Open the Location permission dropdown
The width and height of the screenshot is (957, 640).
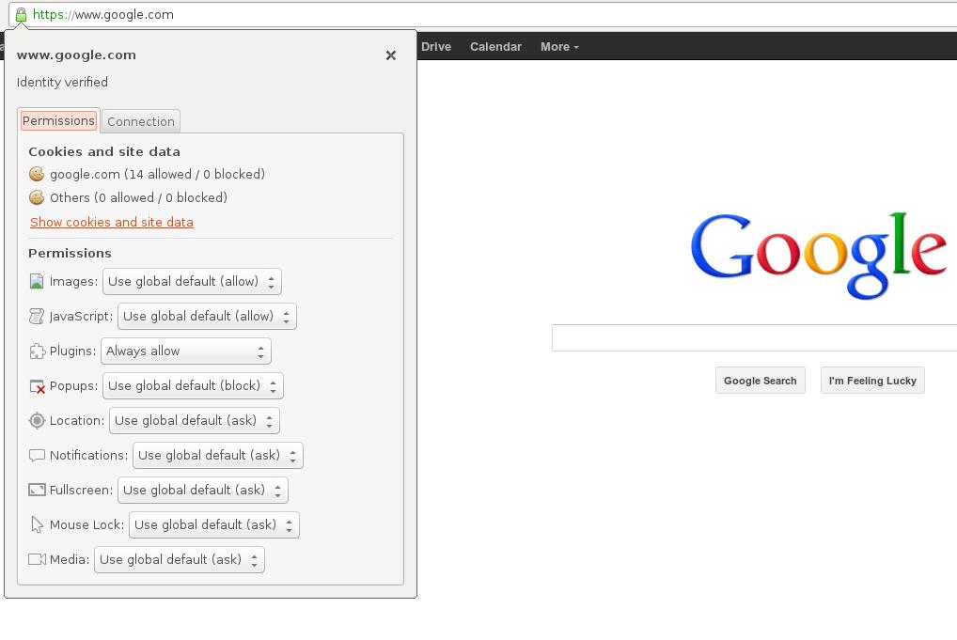click(195, 420)
